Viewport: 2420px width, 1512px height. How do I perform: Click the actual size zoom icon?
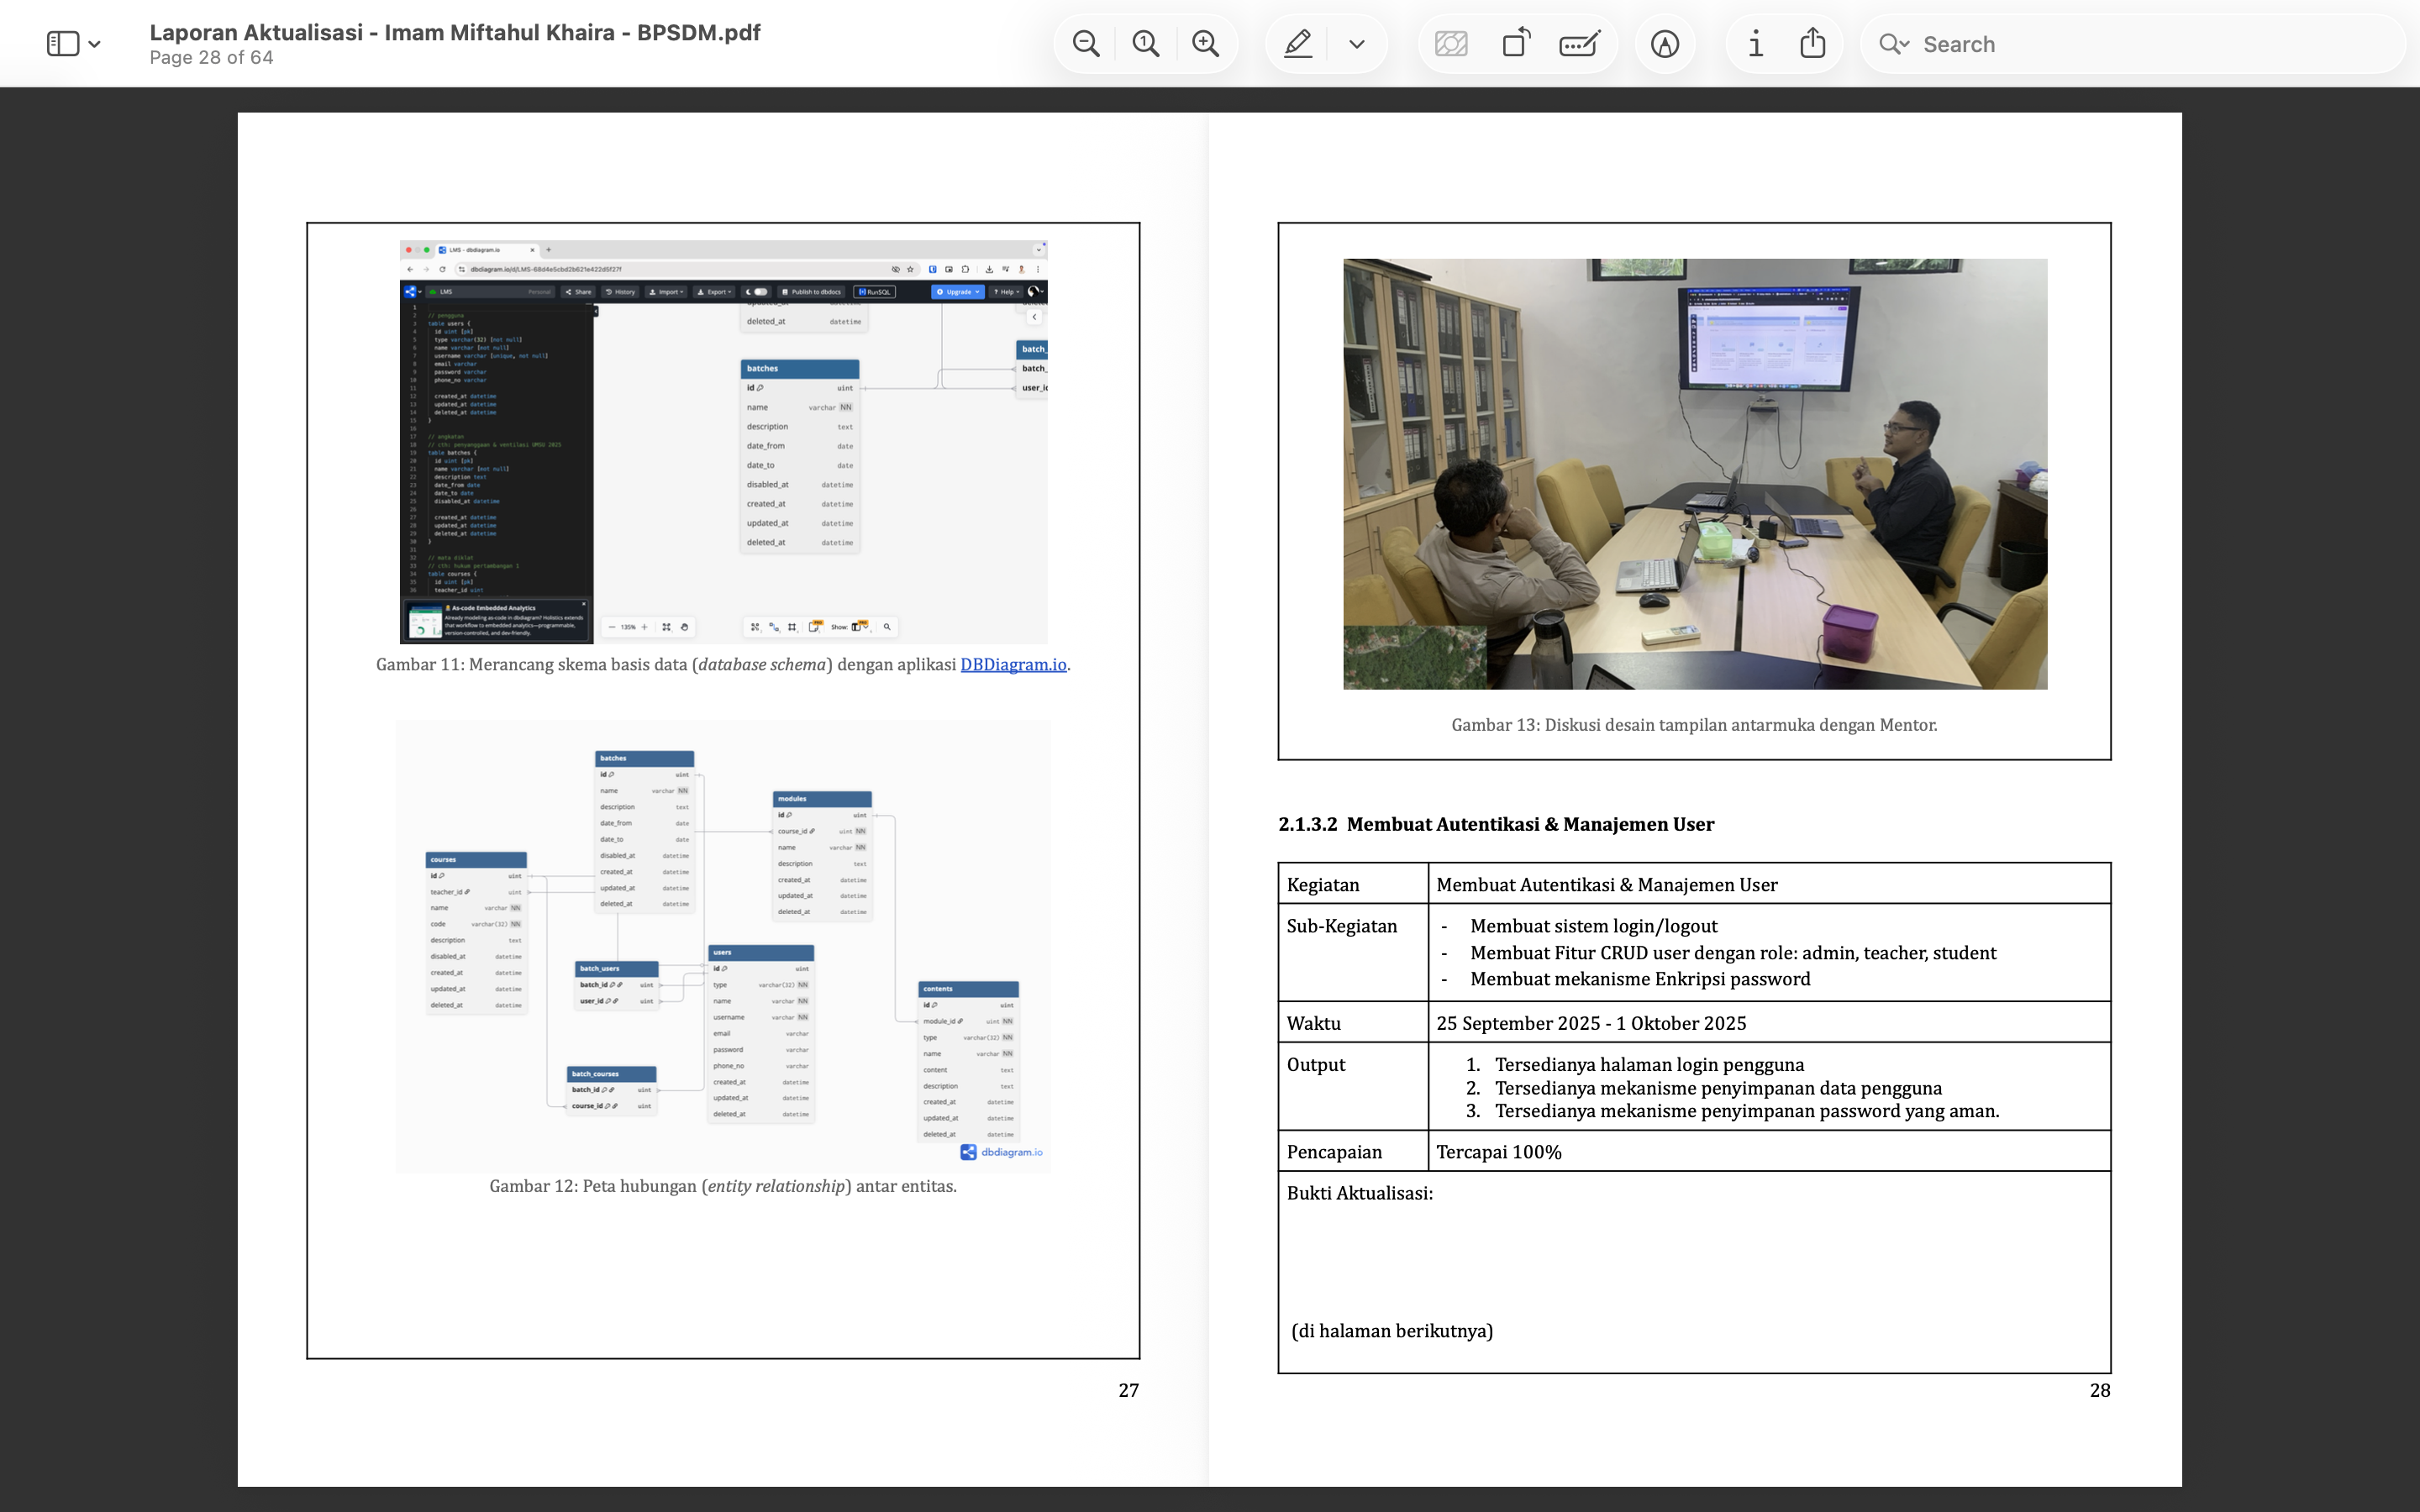(1146, 44)
